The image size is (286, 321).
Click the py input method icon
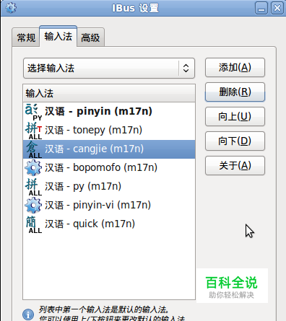tap(34, 187)
